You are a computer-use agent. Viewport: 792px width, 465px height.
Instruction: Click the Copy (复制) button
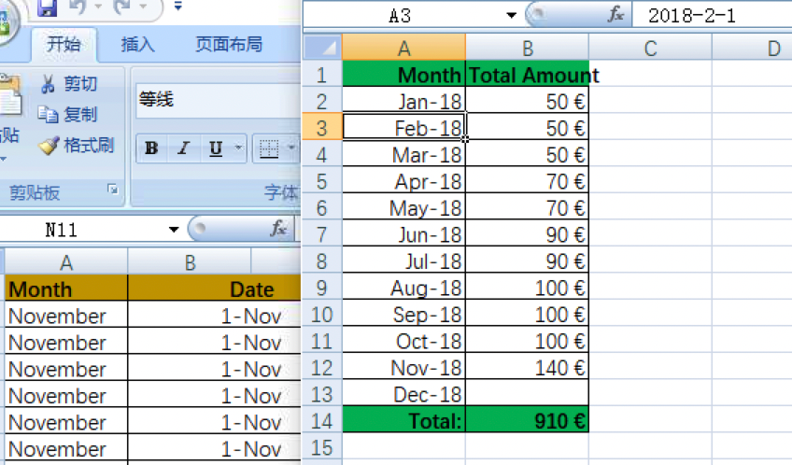69,115
